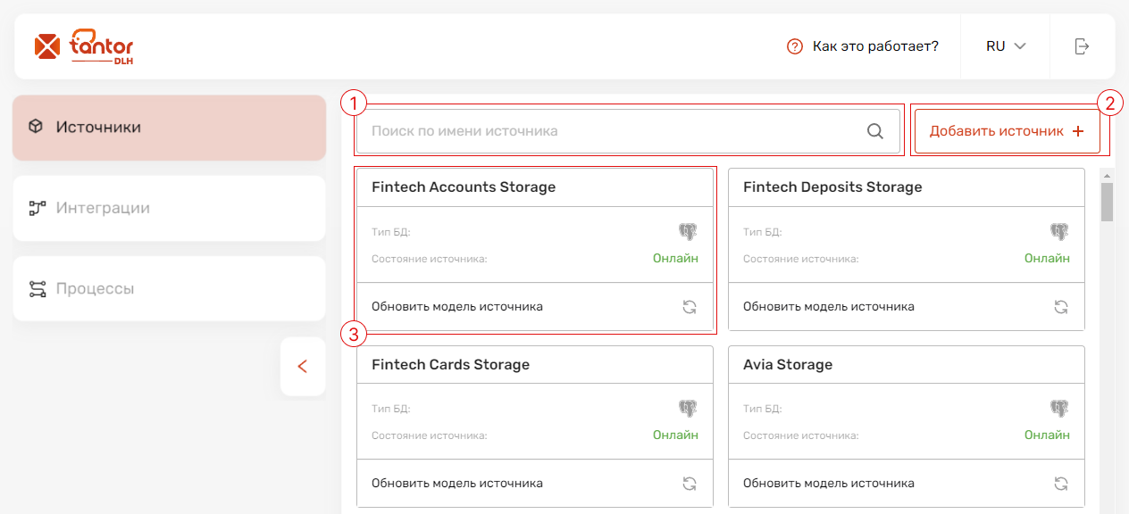Click Обновить модель источника on Fintech Deposits Storage
Viewport: 1129px width, 514px height.
829,307
